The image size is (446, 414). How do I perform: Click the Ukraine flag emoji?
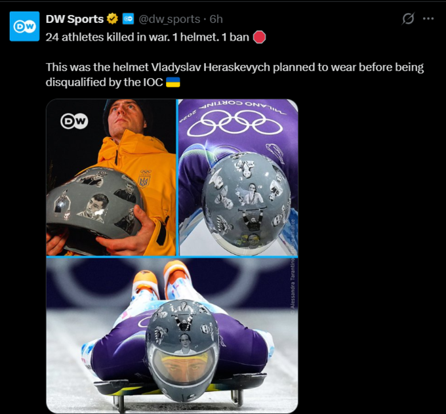[x=173, y=83]
